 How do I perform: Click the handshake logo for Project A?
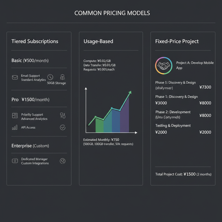[x=164, y=66]
